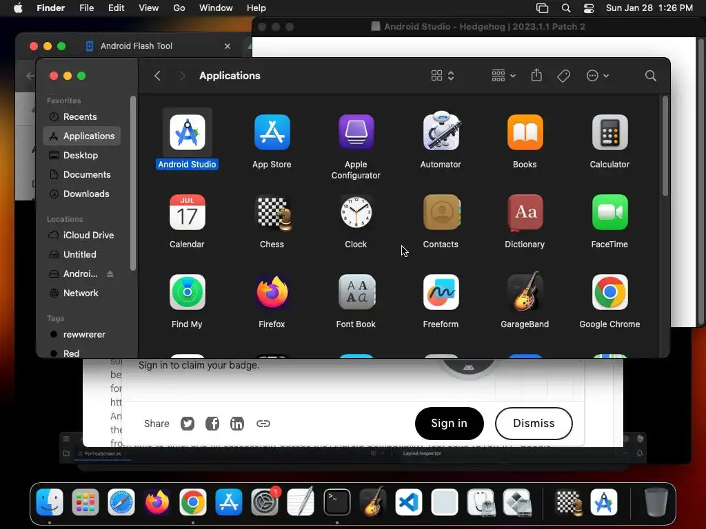706x529 pixels.
Task: Open Desktop in Finder sidebar
Action: [x=81, y=155]
